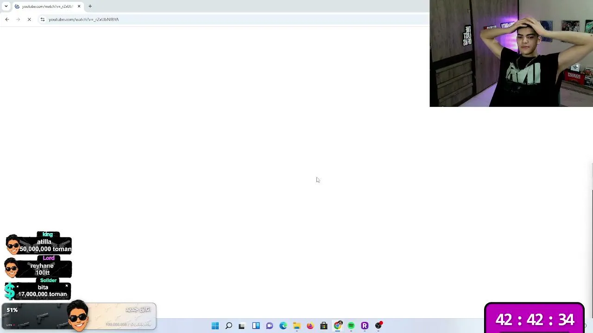This screenshot has height=333, width=593.
Task: Go forward with the forward arrow
Action: pos(18,19)
